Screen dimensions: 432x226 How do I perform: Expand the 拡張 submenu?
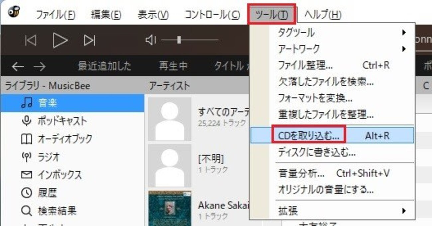(332, 211)
